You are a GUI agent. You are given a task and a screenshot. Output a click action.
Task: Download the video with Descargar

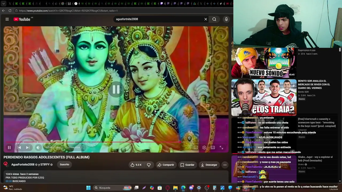click(x=209, y=165)
